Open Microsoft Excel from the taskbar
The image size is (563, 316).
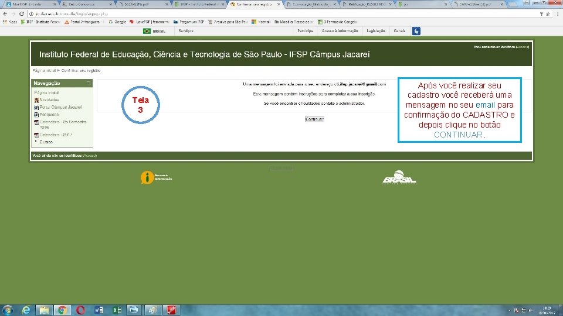pyautogui.click(x=117, y=310)
